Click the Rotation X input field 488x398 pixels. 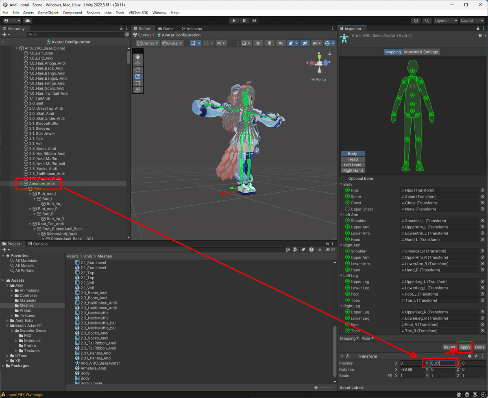[x=412, y=370]
